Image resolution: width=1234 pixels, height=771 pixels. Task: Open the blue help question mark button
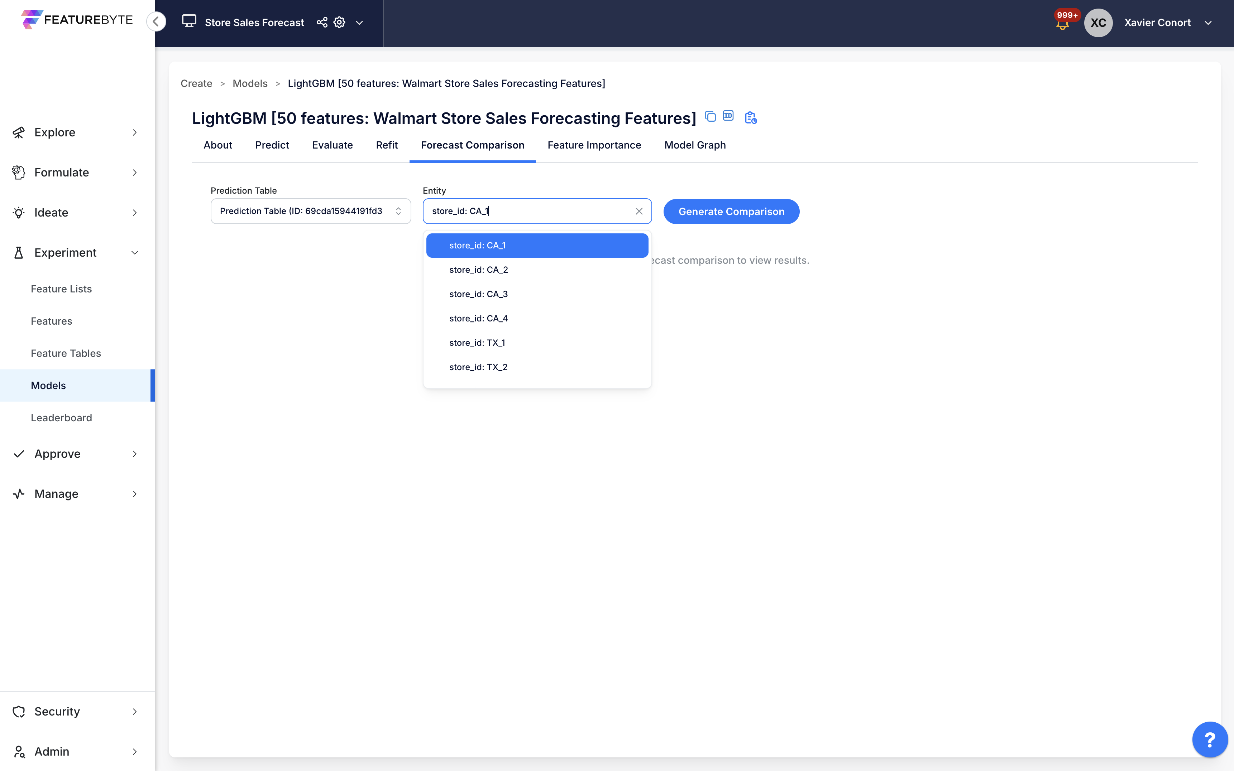pos(1210,740)
